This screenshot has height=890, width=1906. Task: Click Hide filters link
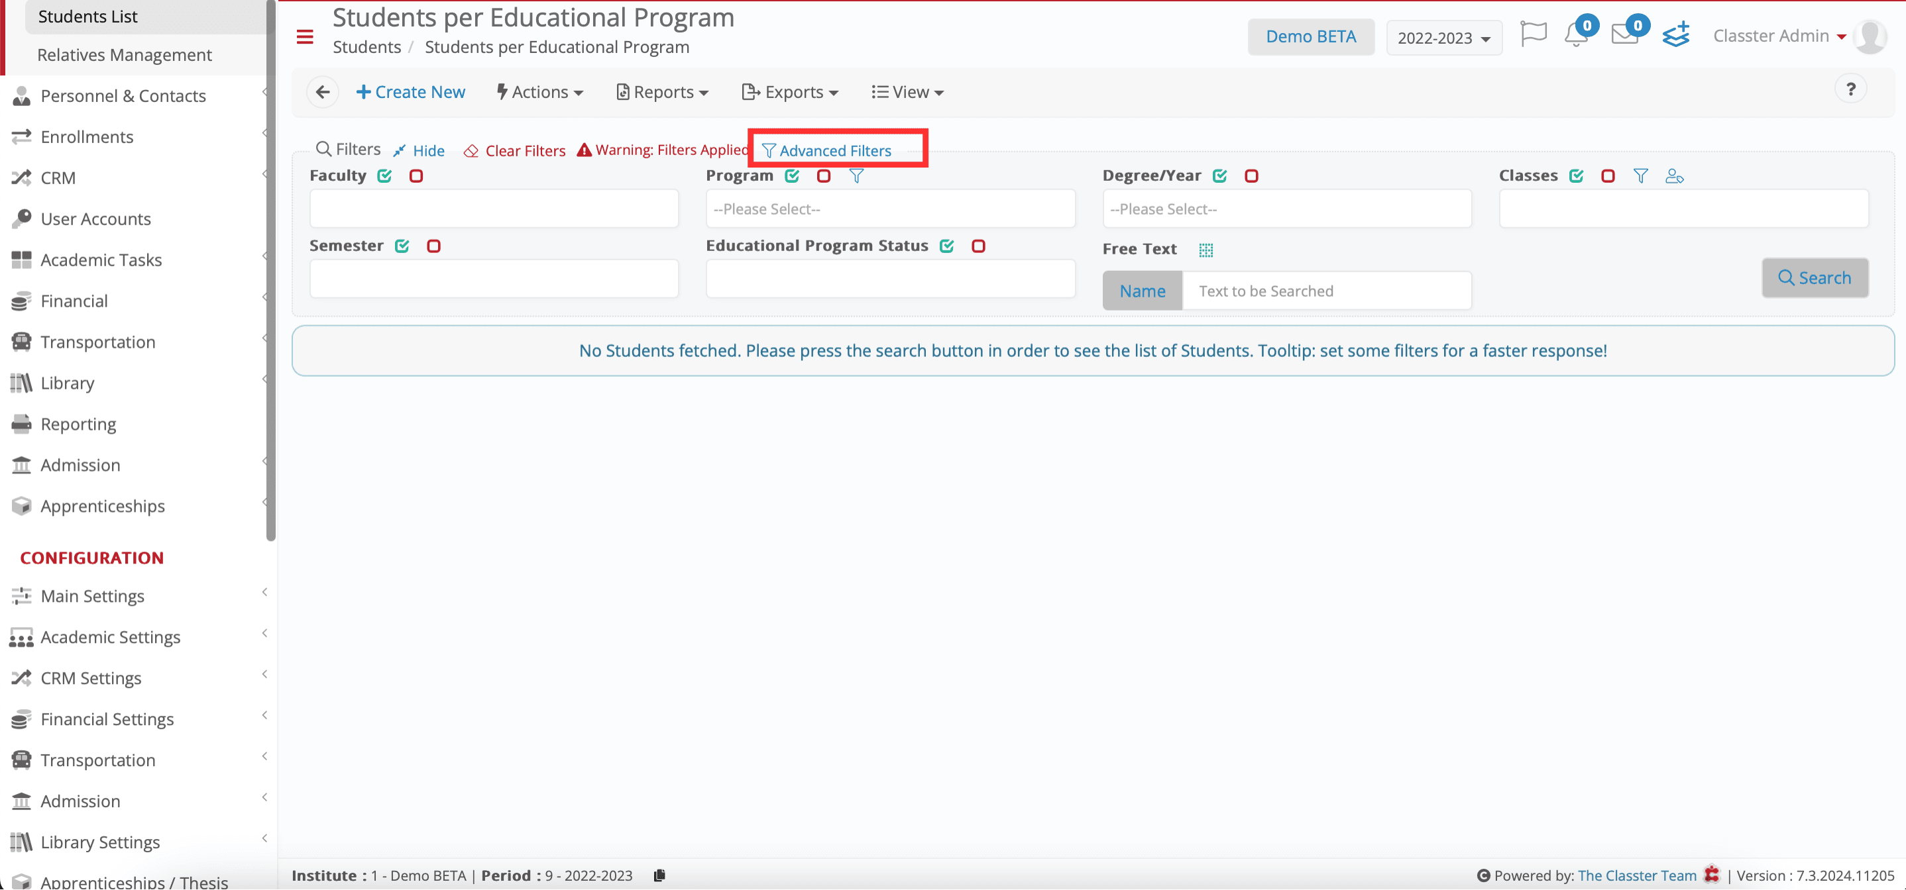click(x=419, y=151)
